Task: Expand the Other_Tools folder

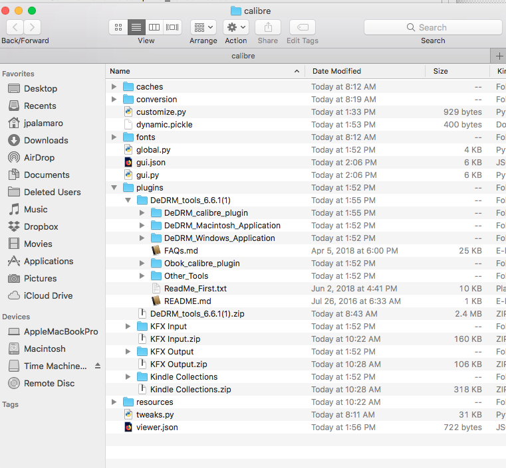Action: click(142, 275)
